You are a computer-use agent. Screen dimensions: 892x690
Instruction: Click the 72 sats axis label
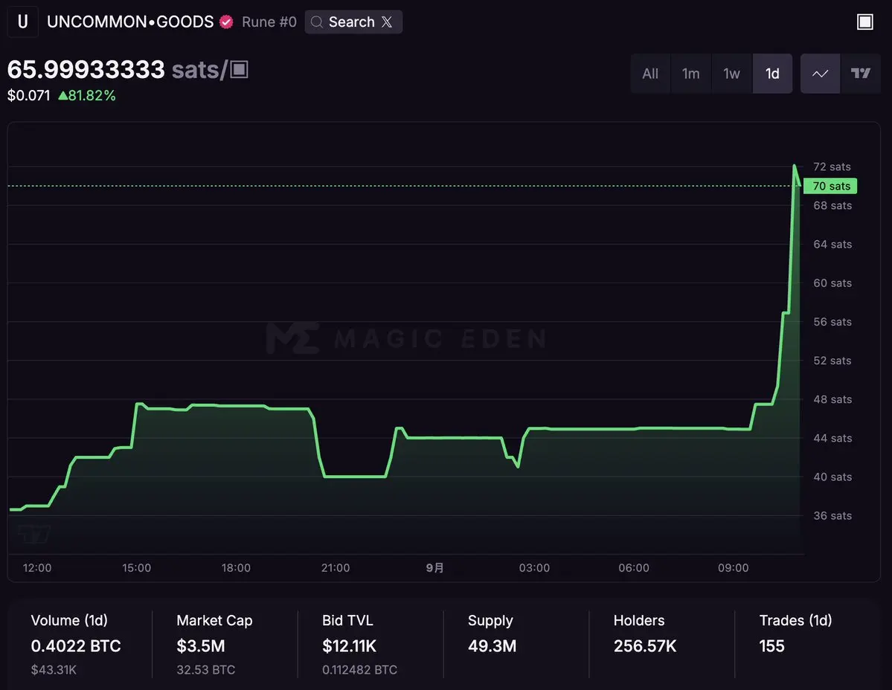[832, 167]
